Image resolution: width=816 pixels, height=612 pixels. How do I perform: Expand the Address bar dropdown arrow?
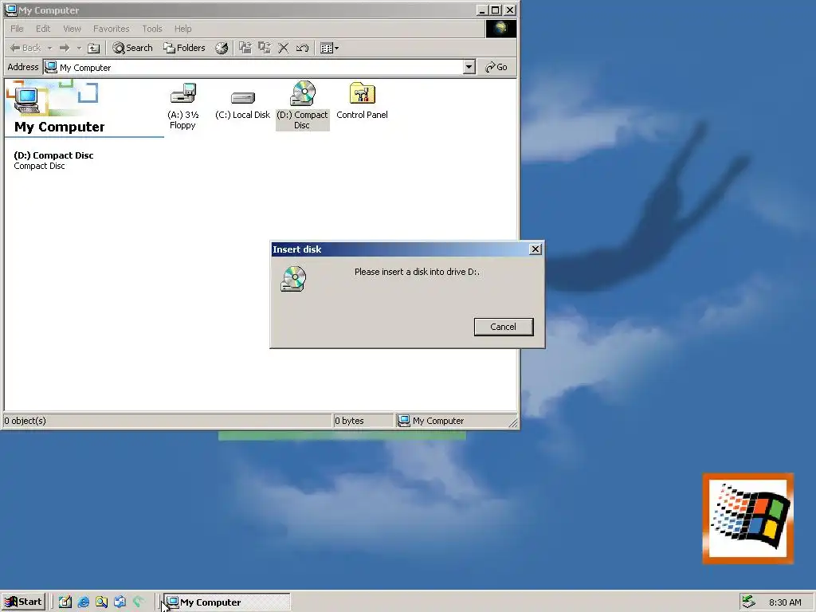pyautogui.click(x=469, y=67)
